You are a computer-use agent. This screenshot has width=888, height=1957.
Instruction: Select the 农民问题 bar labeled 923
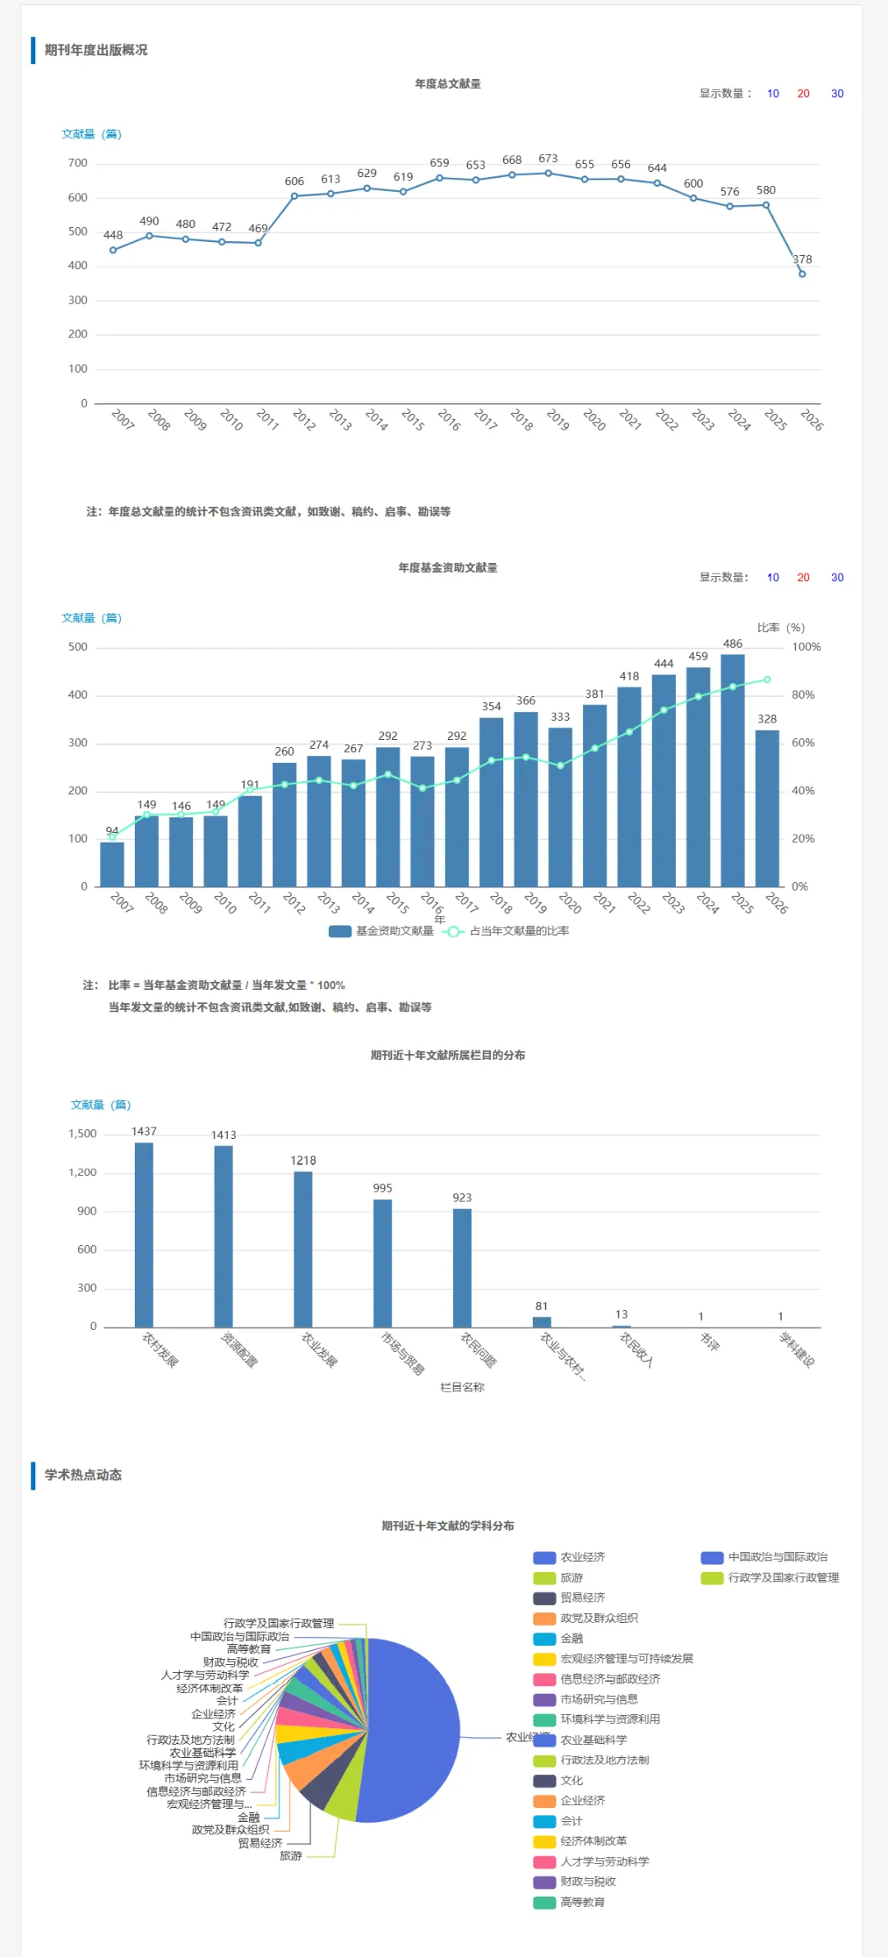(462, 1268)
